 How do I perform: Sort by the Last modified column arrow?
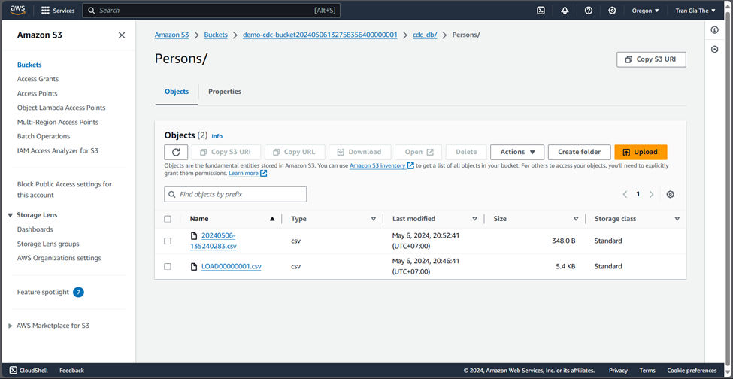[474, 219]
